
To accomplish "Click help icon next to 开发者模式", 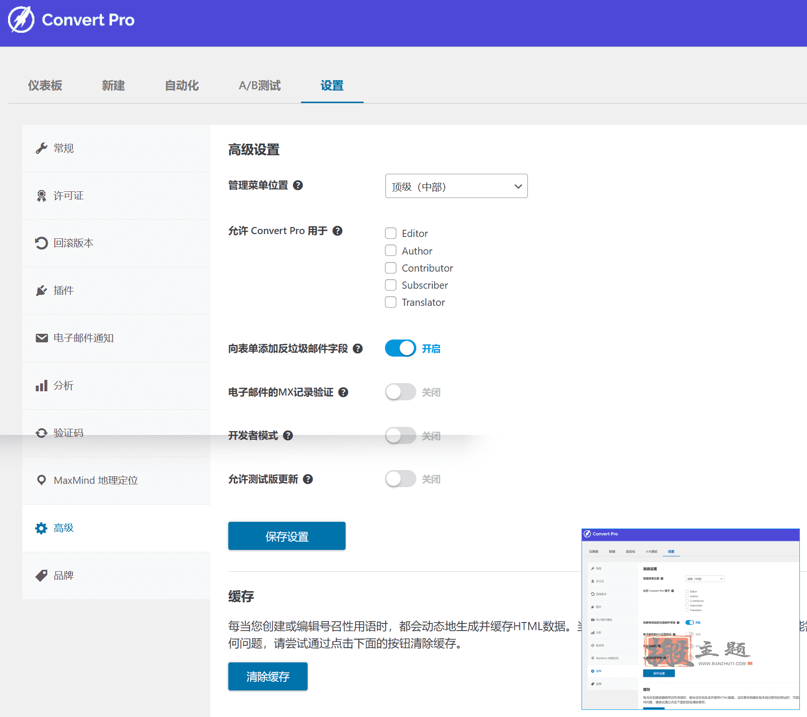I will pyautogui.click(x=288, y=435).
